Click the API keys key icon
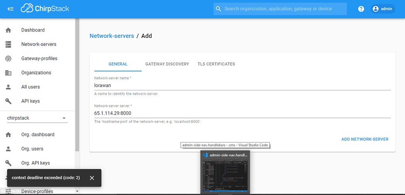The height and width of the screenshot is (195, 405). point(8,101)
